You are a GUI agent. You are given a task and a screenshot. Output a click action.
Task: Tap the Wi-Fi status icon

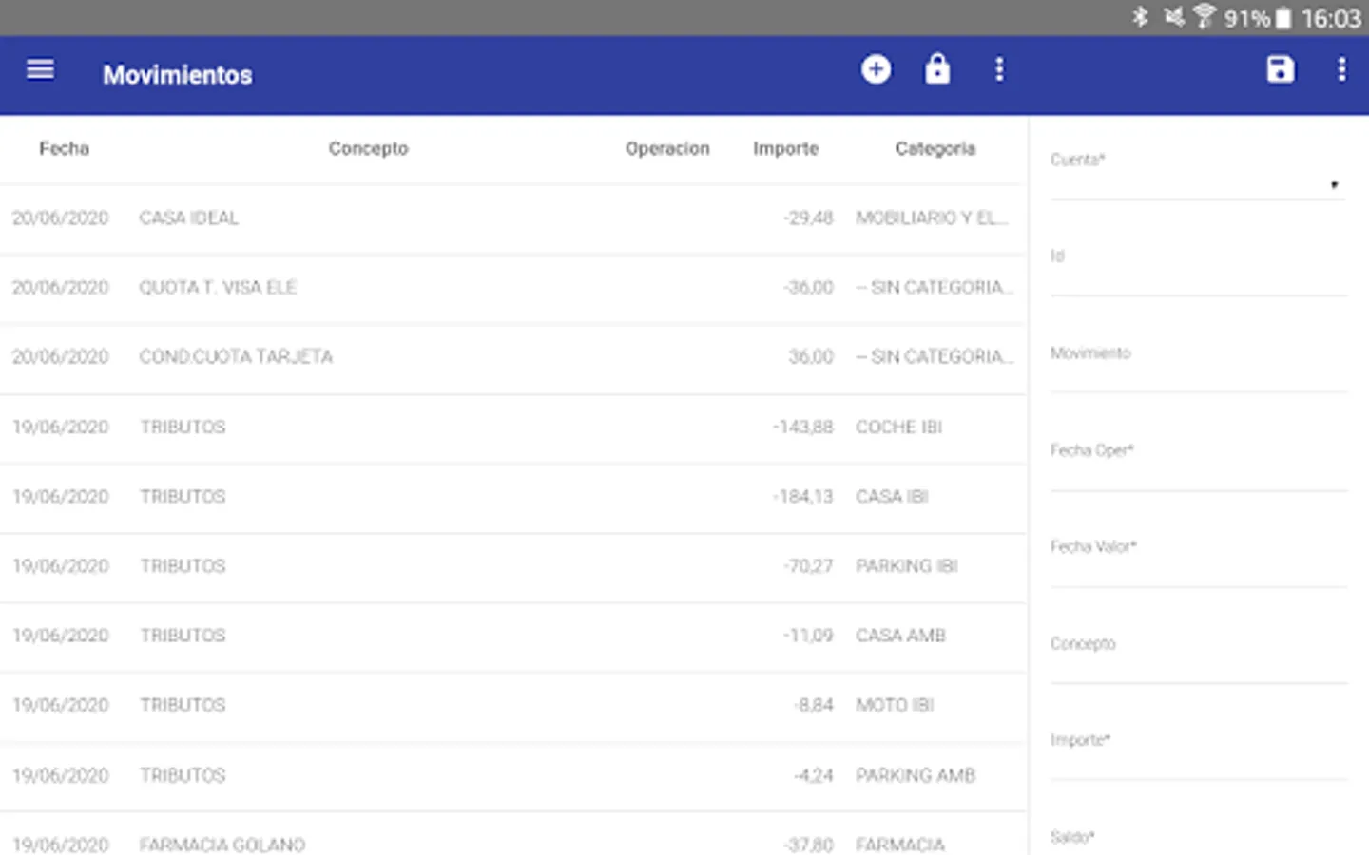[x=1205, y=16]
